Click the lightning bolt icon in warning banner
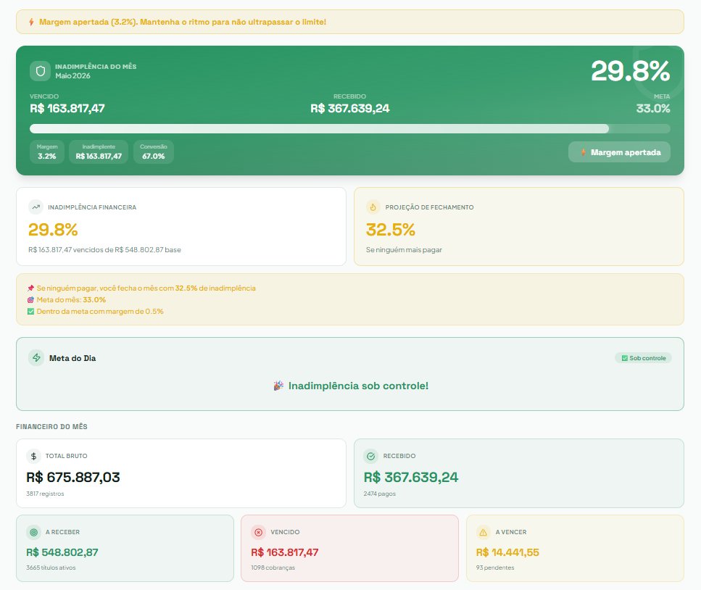 pos(31,22)
